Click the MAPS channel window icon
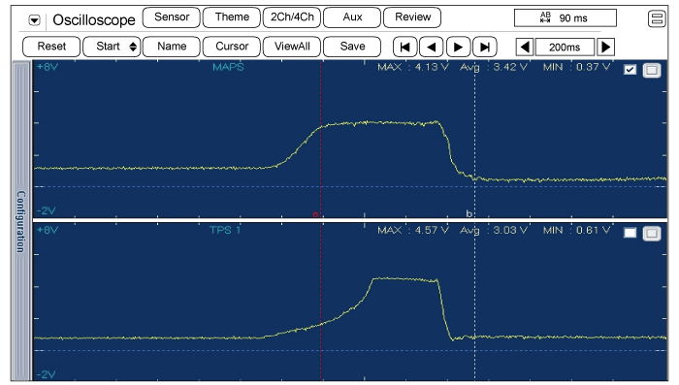Viewport: 679px width, 385px height. (652, 70)
